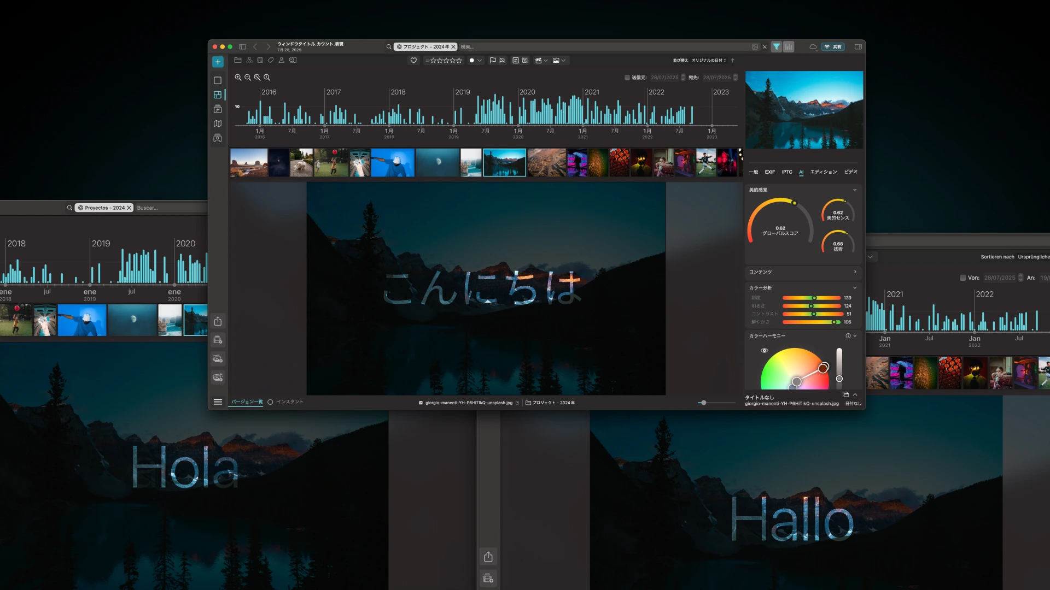The width and height of the screenshot is (1050, 590).
Task: Click the share icon in left sidebar
Action: point(218,321)
